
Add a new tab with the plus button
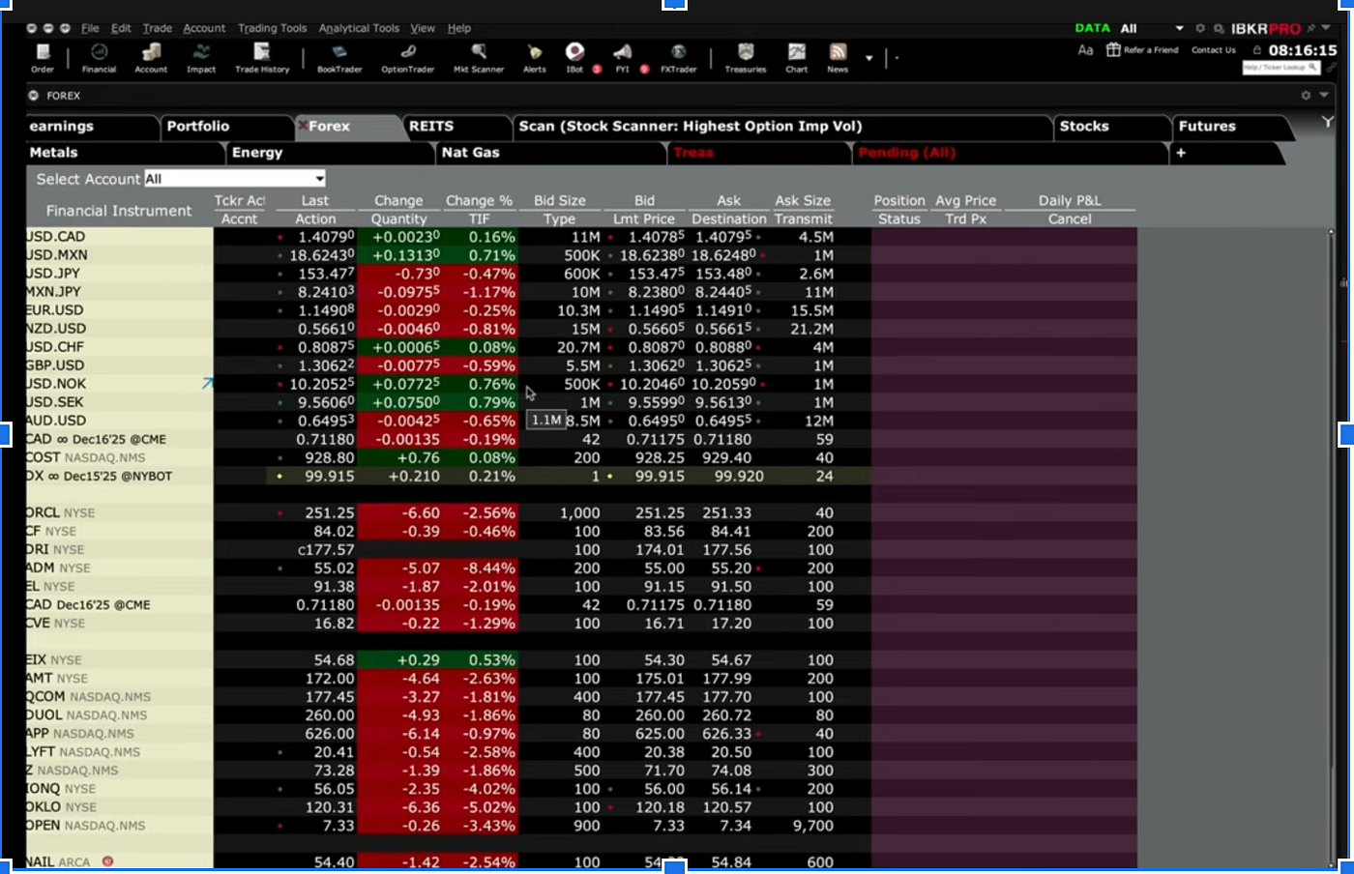[1181, 153]
